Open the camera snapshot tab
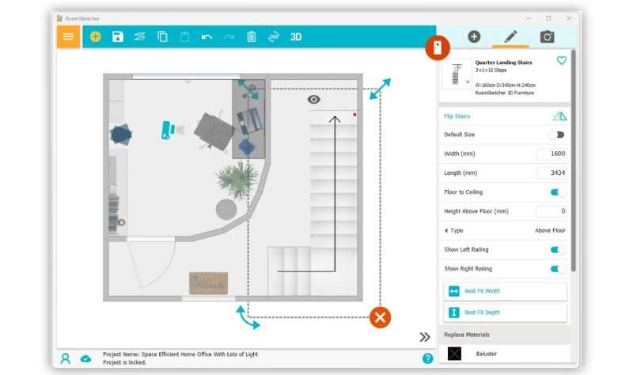 click(547, 36)
